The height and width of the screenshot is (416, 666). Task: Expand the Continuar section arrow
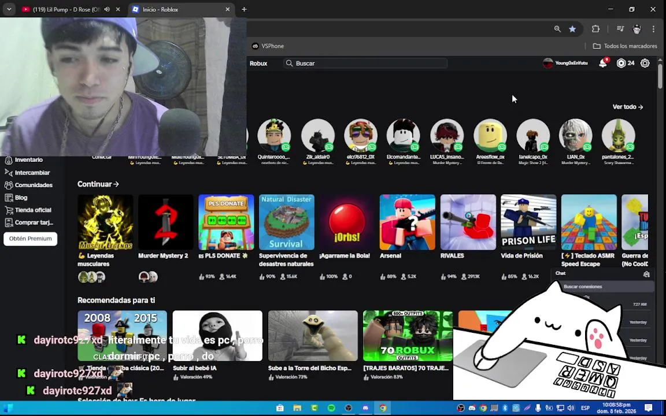click(x=116, y=184)
